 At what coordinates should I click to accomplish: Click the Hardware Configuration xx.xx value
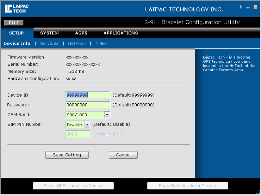pos(71,79)
